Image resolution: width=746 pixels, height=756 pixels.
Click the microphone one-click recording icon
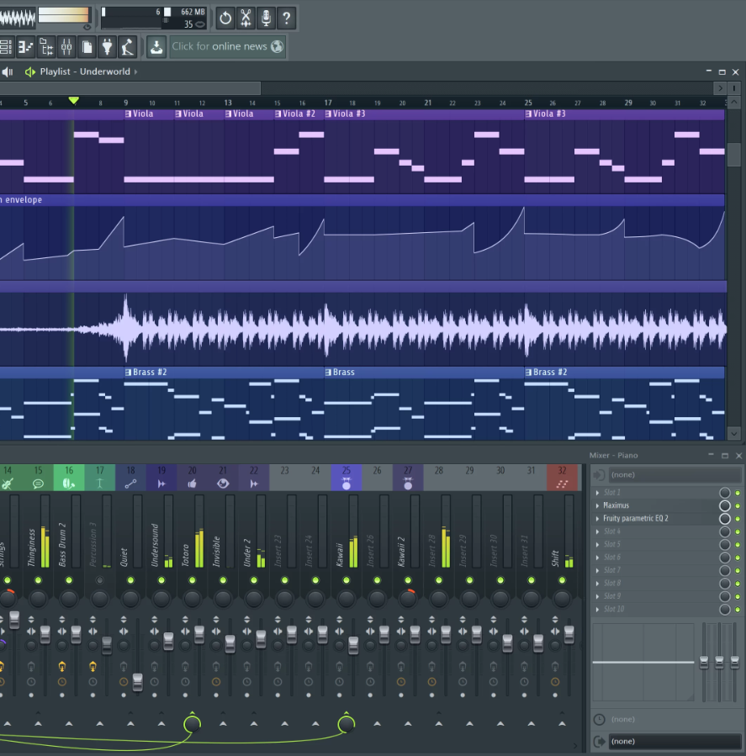click(x=266, y=19)
